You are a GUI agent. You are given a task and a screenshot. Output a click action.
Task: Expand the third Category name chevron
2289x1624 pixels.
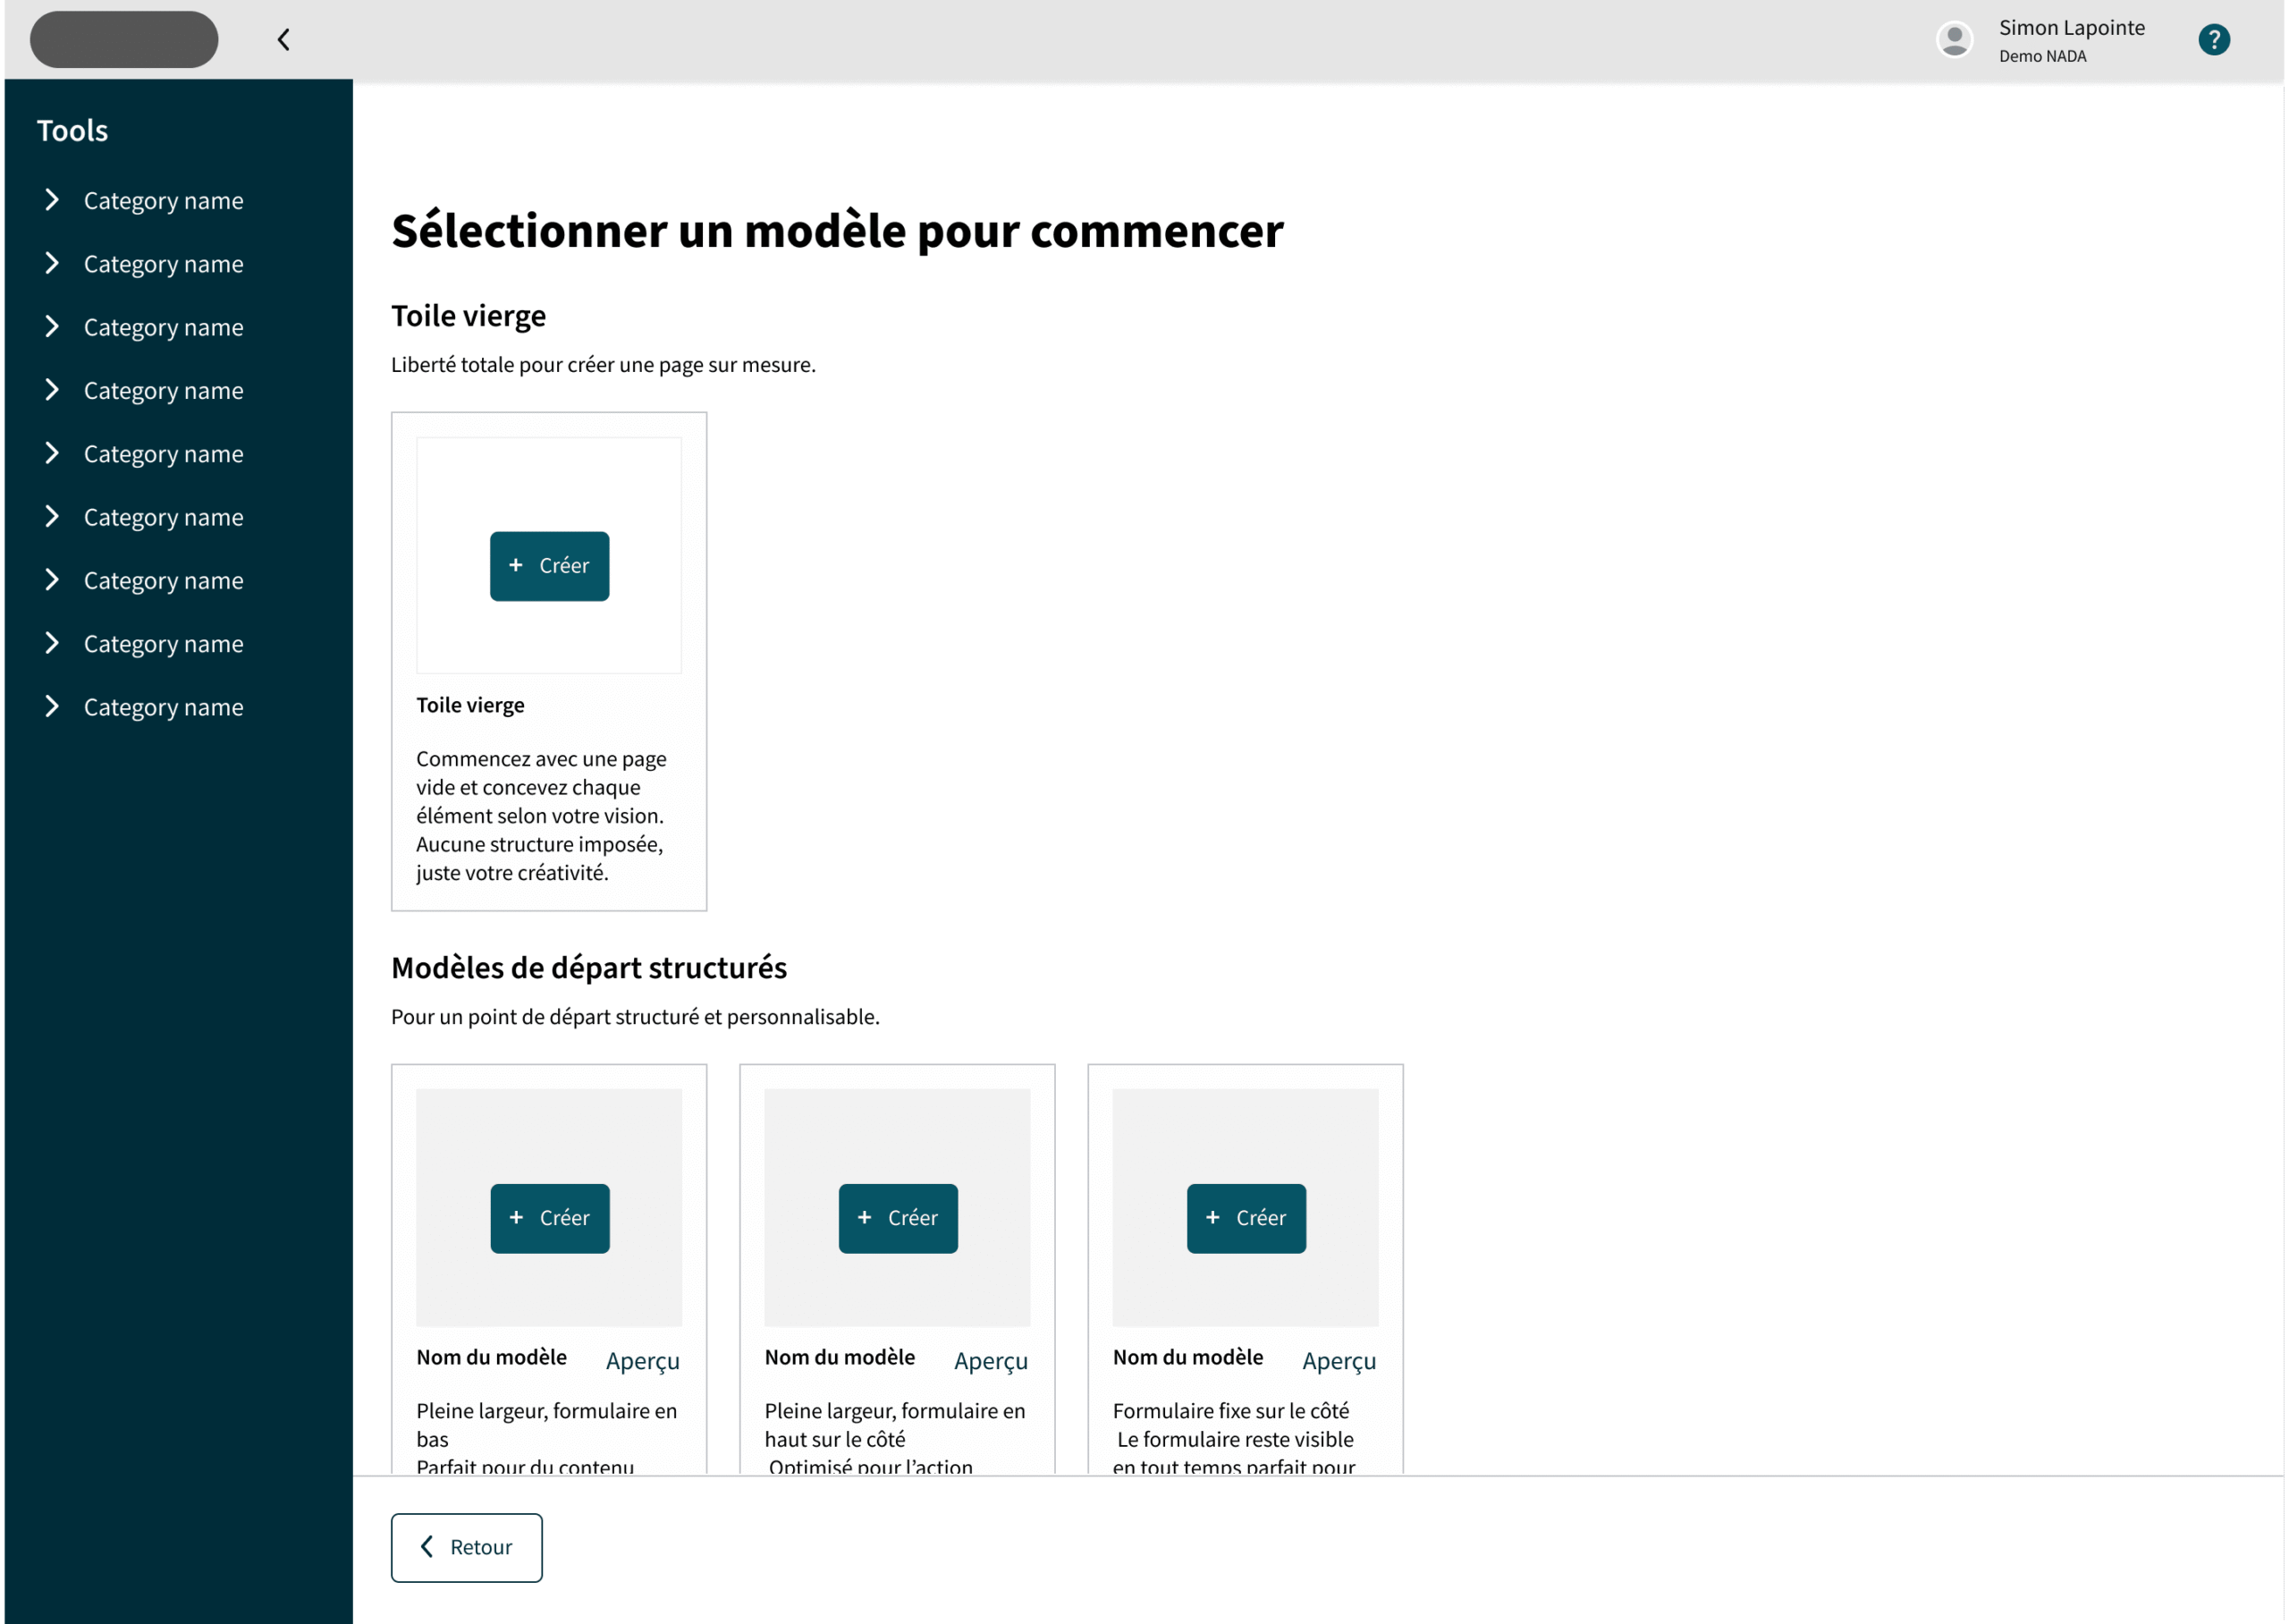(52, 327)
